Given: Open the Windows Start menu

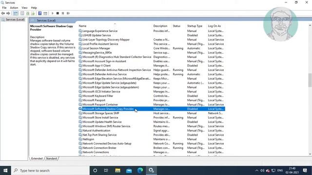Looking at the screenshot, I should 5,171.
